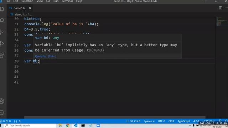The height and width of the screenshot is (128, 228).
Task: Open the Explorer view in activity bar
Action: coord(2,9)
